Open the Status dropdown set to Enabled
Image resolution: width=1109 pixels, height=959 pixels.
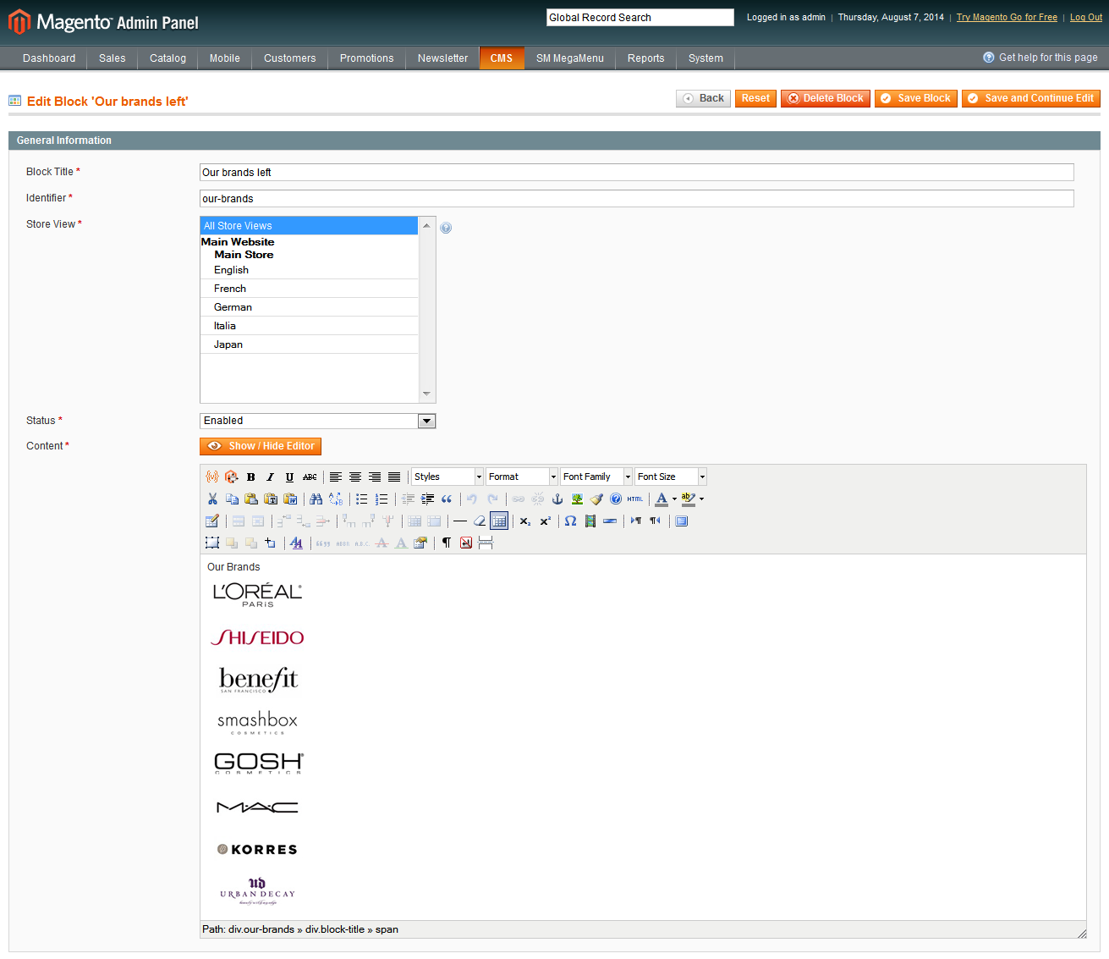click(x=318, y=421)
